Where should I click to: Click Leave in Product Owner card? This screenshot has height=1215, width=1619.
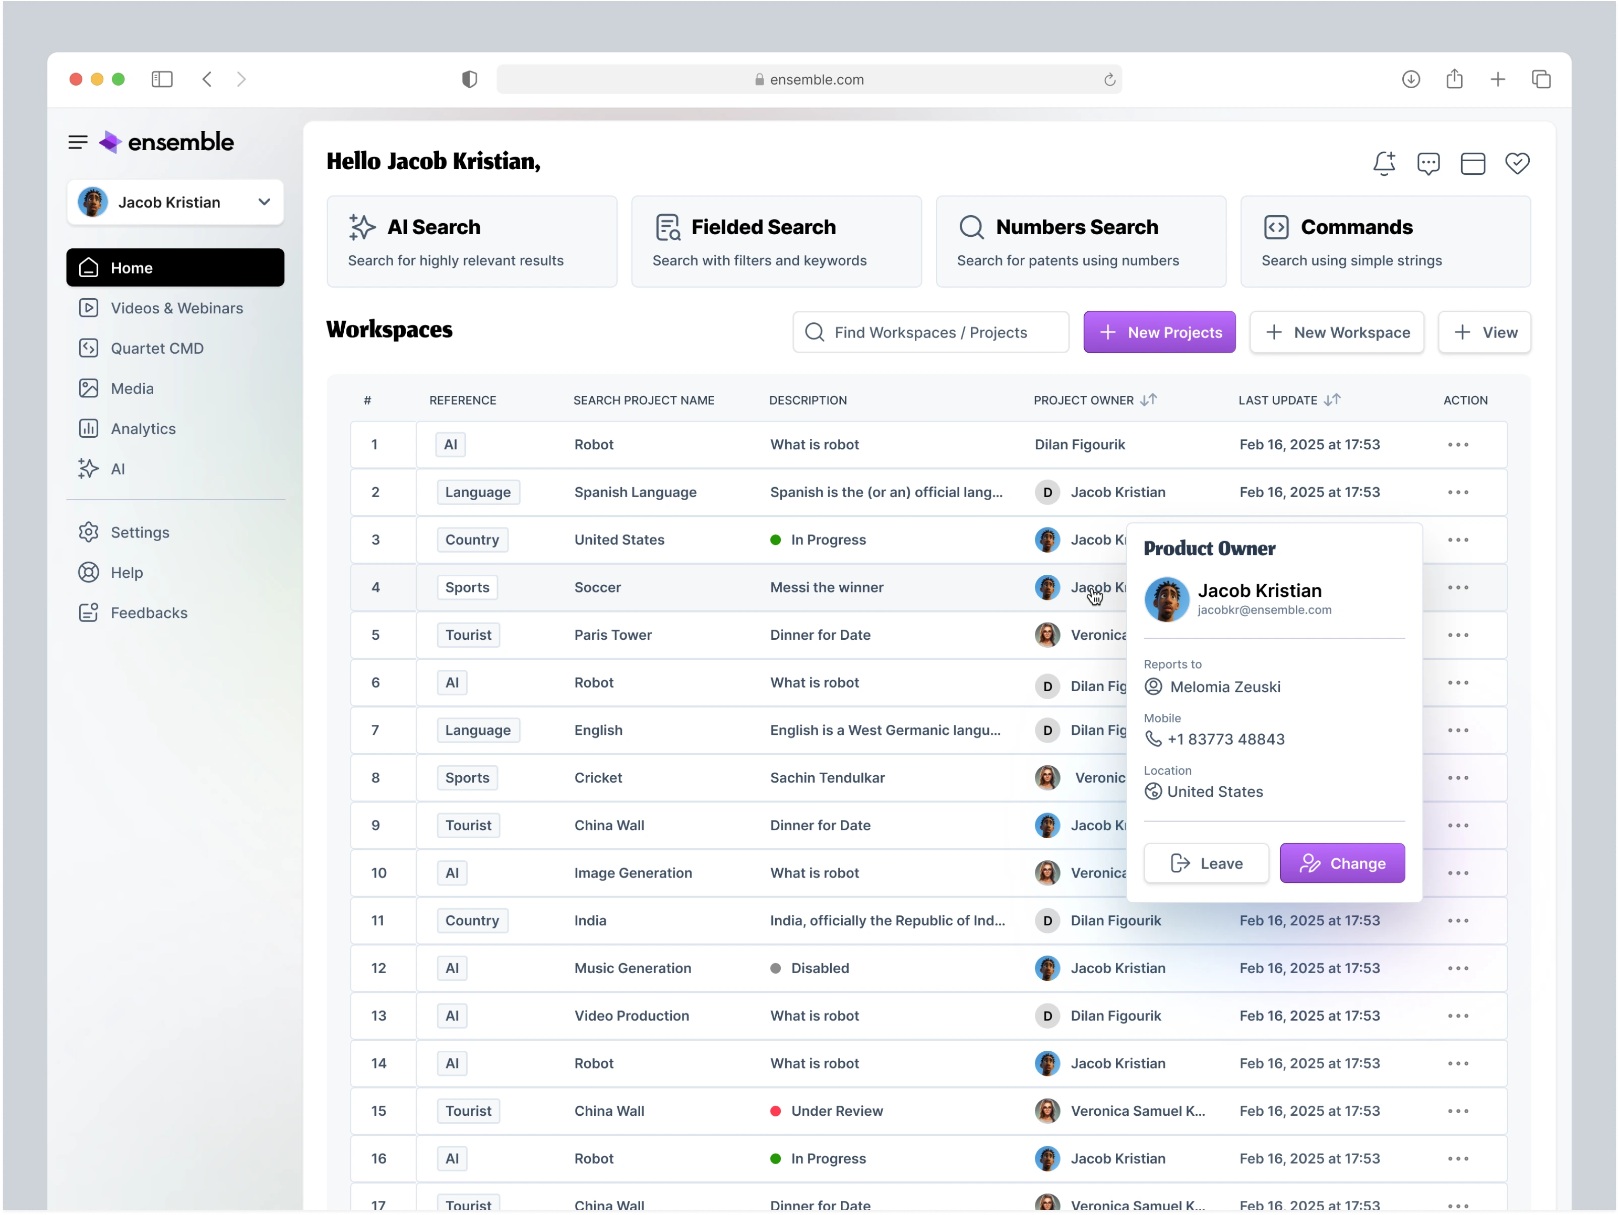click(x=1206, y=864)
